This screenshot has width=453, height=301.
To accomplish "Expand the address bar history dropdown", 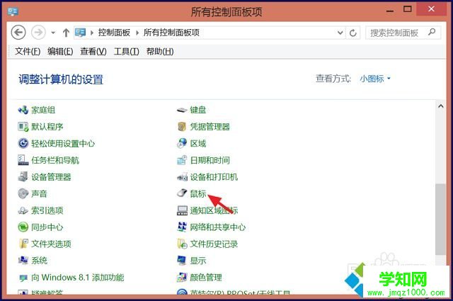I will (340, 33).
